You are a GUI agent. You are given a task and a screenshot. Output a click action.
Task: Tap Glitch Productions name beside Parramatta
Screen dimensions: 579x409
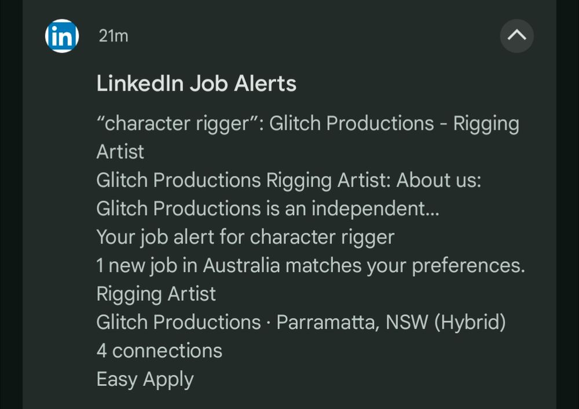click(x=179, y=322)
